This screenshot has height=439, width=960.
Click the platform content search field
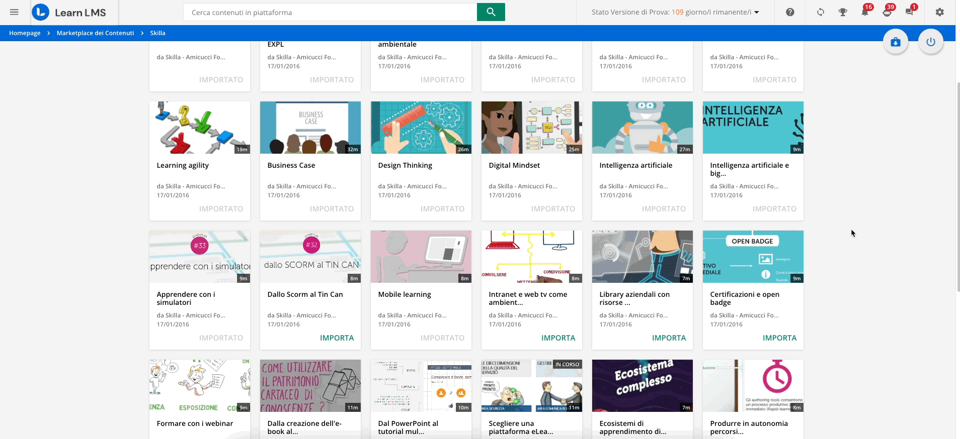330,12
